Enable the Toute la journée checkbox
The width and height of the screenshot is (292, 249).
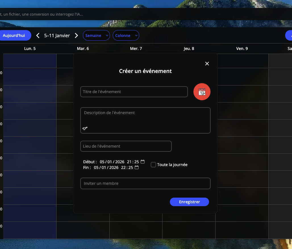coord(153,165)
